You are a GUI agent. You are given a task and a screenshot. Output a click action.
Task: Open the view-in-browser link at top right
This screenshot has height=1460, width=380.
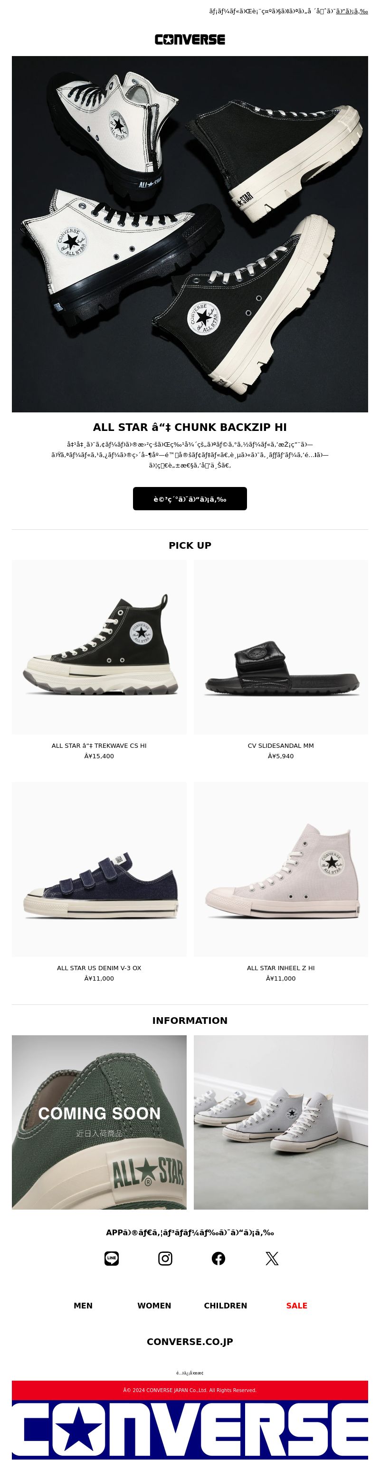coord(351,11)
